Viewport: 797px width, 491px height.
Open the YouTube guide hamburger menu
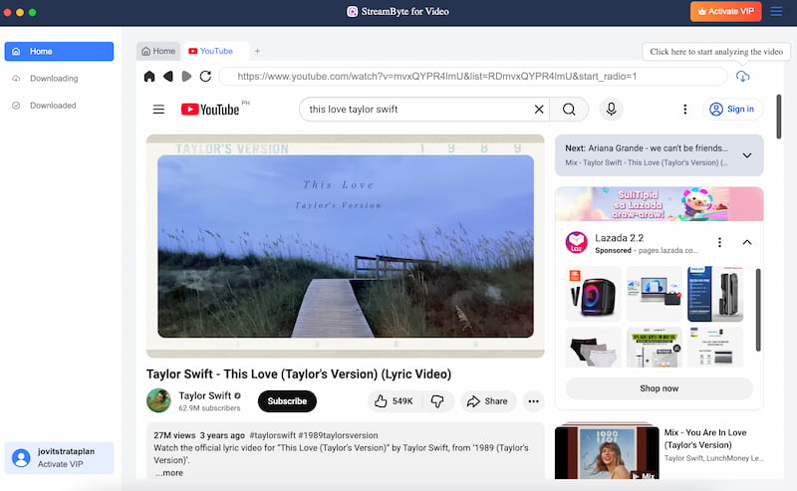click(158, 110)
